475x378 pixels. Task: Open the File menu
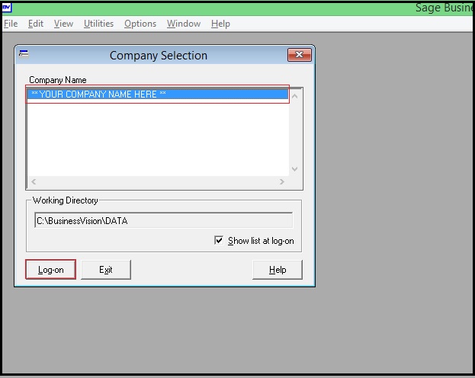(x=11, y=24)
